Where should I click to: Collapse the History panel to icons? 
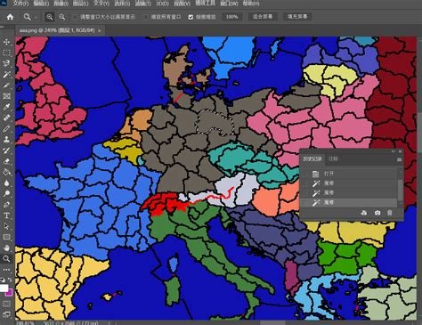point(394,151)
